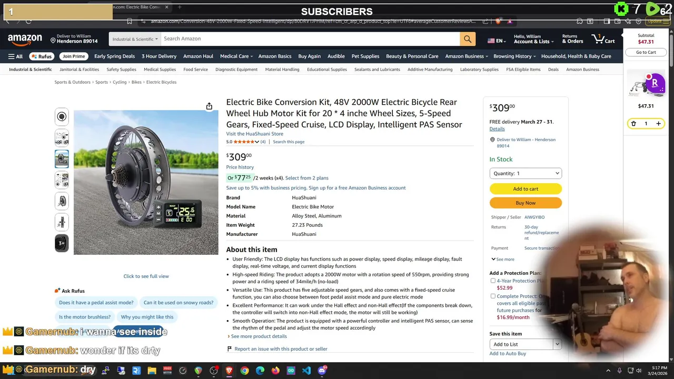The image size is (674, 379).
Task: Open Safety Supplies subnav tab
Action: (x=121, y=69)
